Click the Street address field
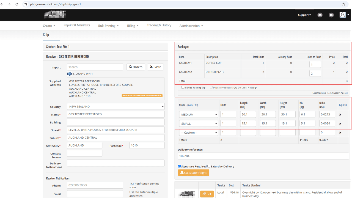352x198 pixels. click(116, 130)
